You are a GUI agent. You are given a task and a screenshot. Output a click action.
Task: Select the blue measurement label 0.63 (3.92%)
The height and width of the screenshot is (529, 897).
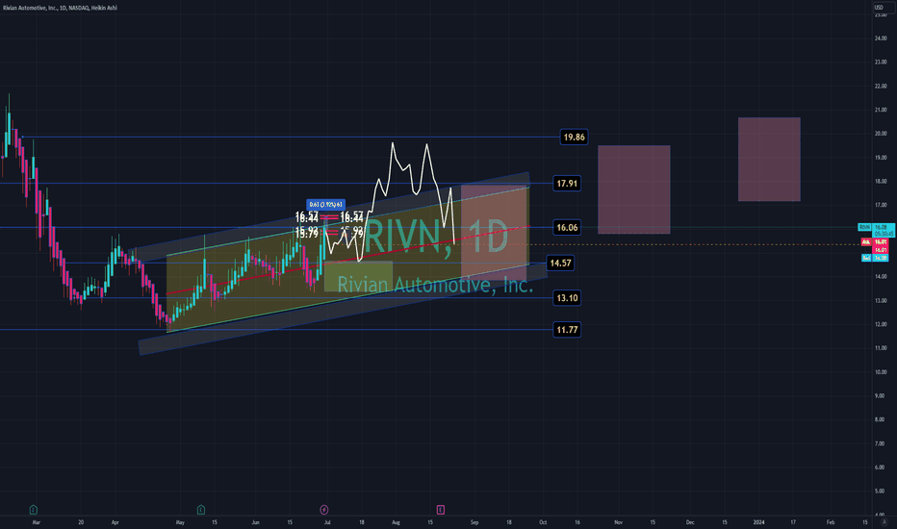(325, 204)
